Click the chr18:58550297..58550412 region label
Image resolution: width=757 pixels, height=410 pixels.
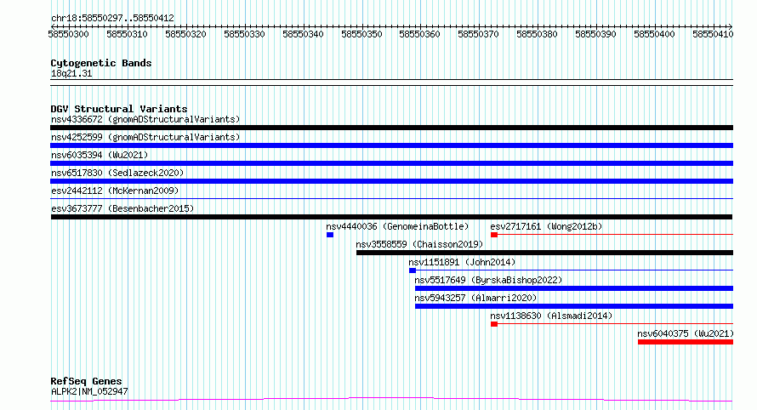pos(112,18)
